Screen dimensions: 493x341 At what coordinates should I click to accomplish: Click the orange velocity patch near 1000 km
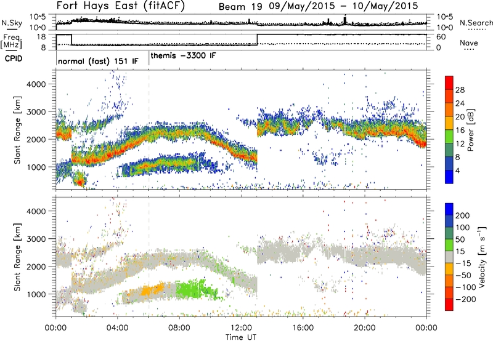pyautogui.click(x=152, y=289)
